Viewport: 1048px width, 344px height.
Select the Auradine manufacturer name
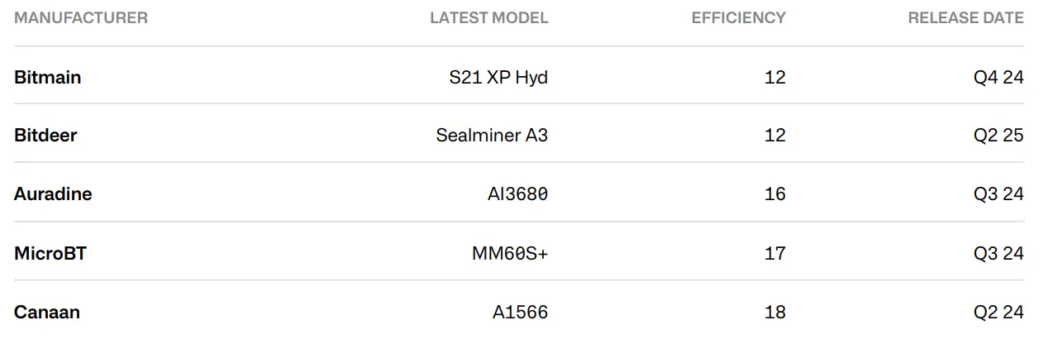point(53,194)
